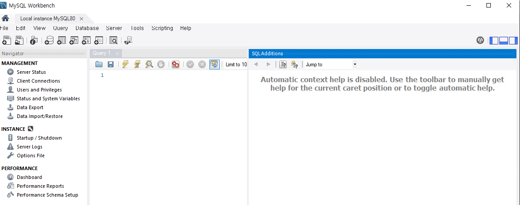Viewport: 520px width, 205px height.
Task: Go forward in SQL Additions help
Action: click(x=268, y=65)
